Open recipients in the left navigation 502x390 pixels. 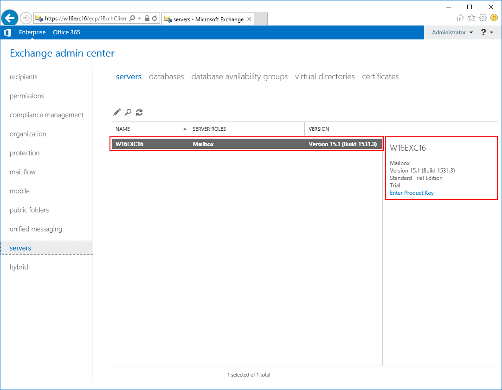(x=23, y=77)
